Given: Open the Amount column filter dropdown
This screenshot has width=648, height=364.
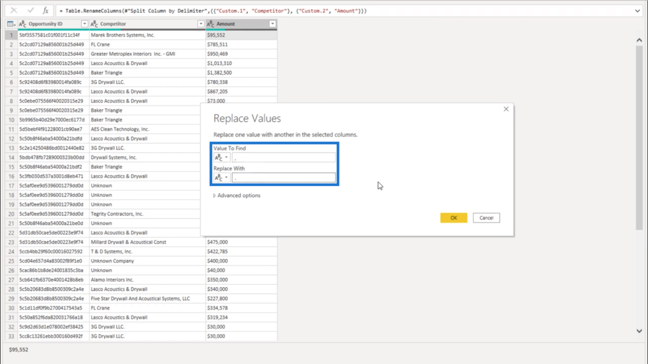Looking at the screenshot, I should pos(272,24).
